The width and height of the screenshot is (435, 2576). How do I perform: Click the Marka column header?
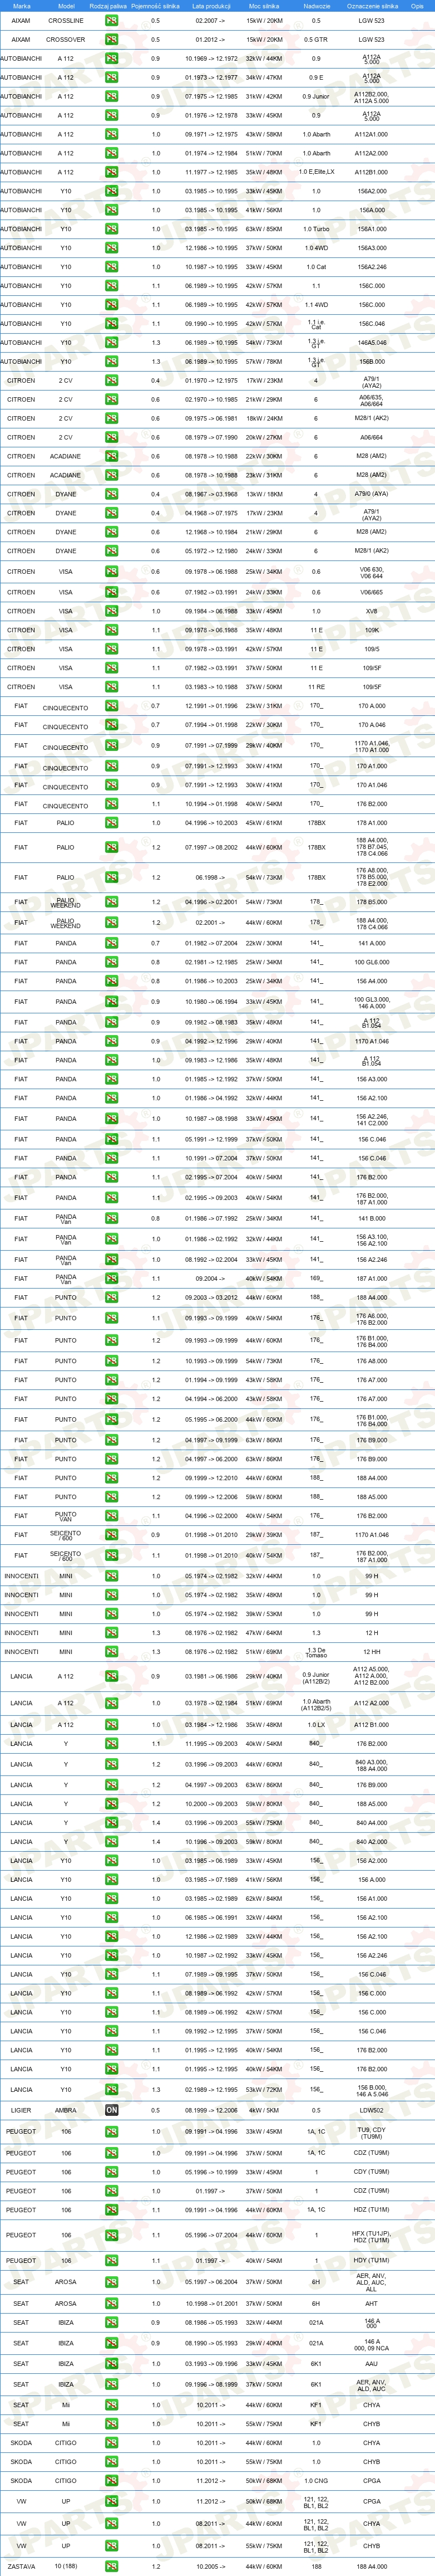tap(21, 6)
